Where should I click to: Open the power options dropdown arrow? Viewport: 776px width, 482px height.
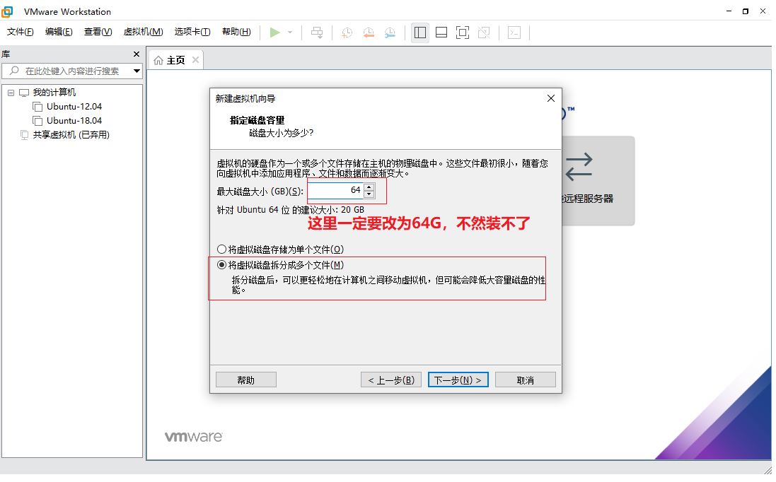pyautogui.click(x=290, y=33)
